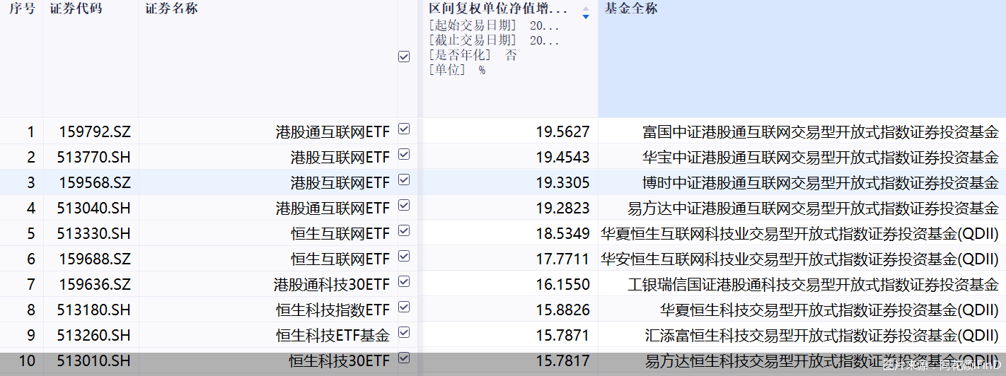
Task: Click full name 华宝中证港股通互联网交易型开放式指数证券投资基金
Action: click(x=821, y=157)
